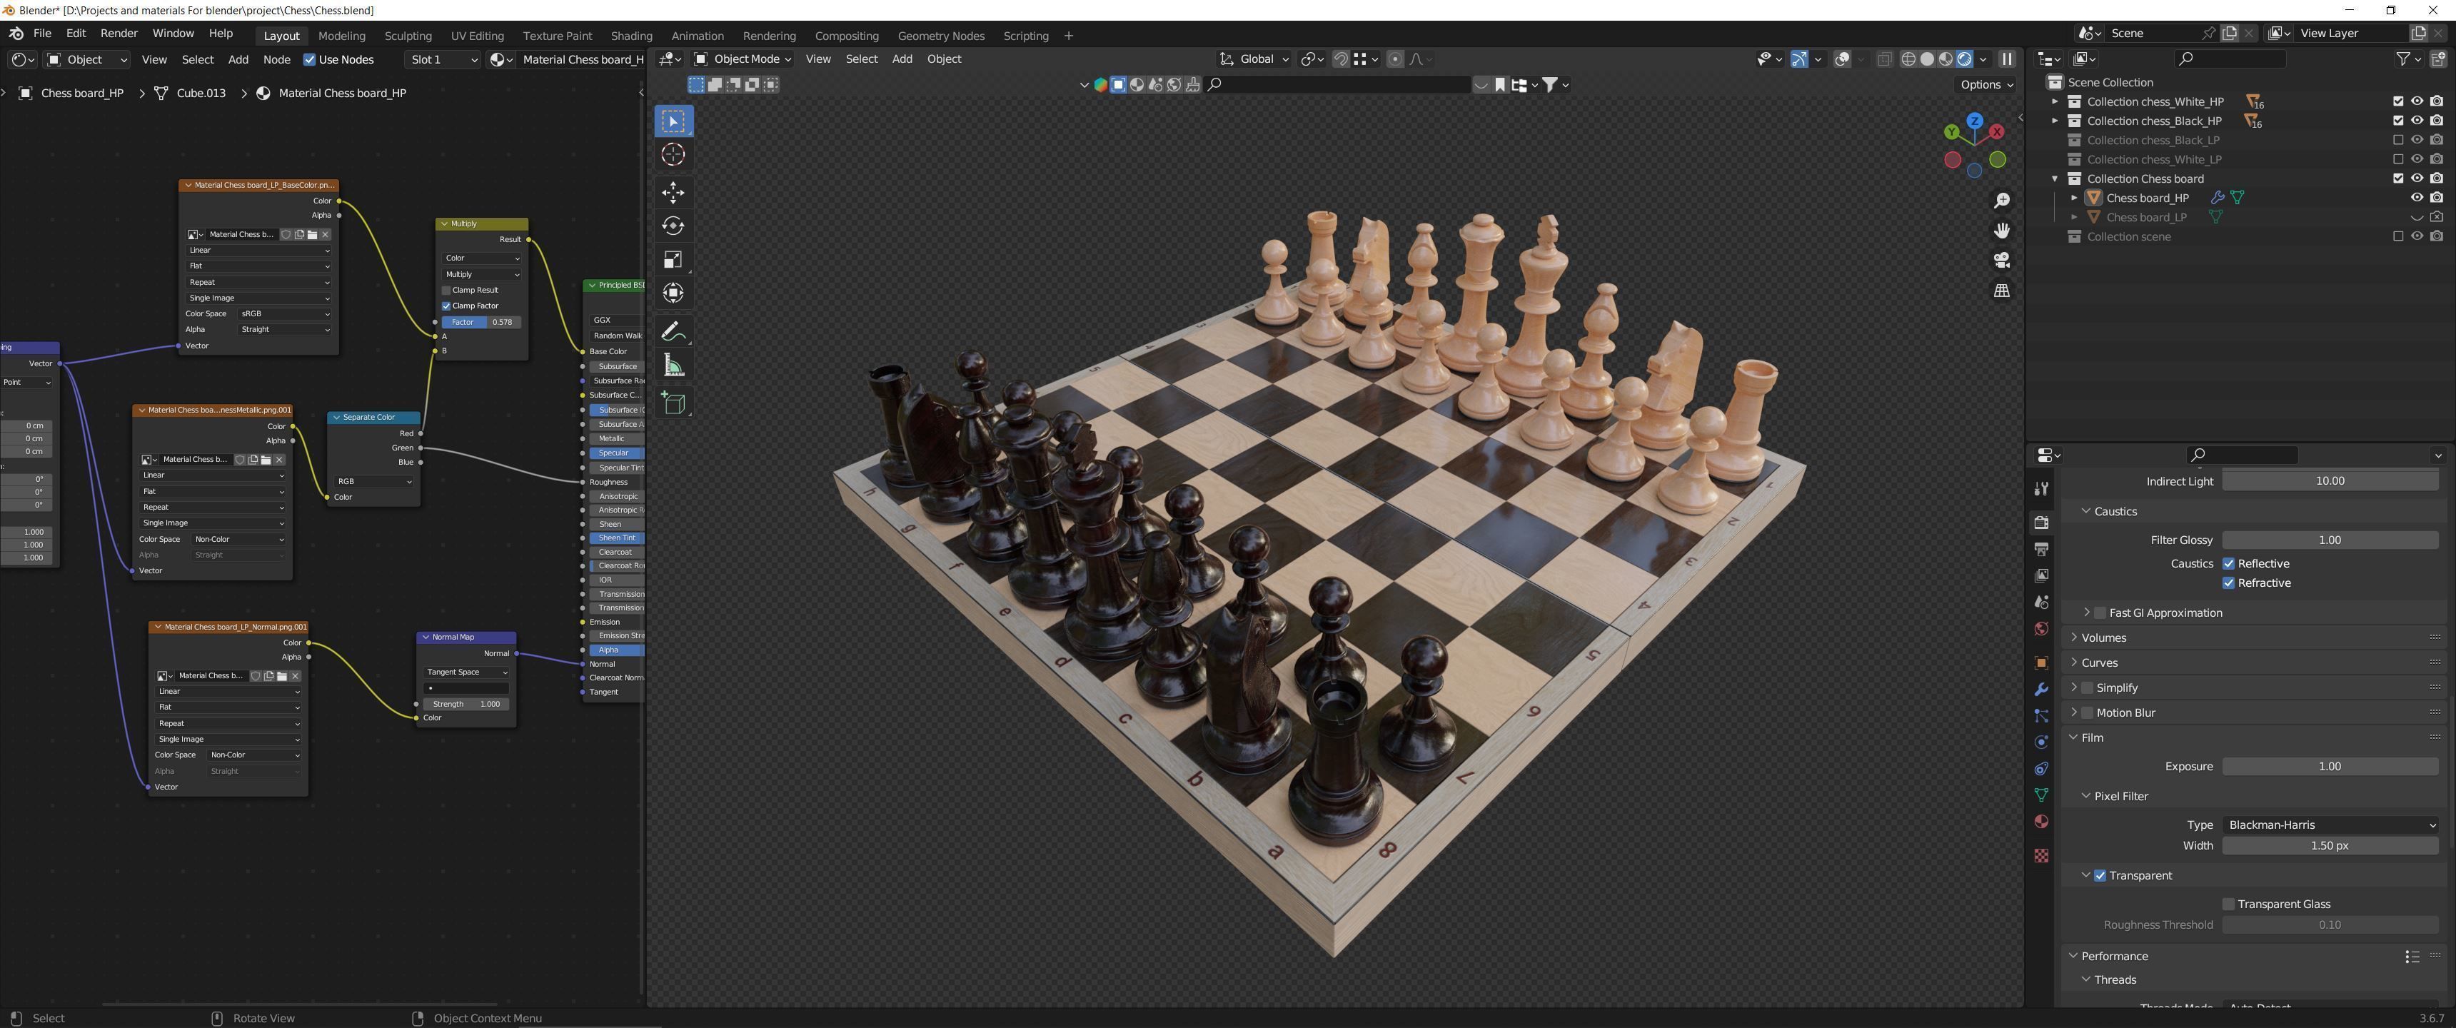2456x1028 pixels.
Task: Open the Particles properties tab
Action: click(2041, 716)
